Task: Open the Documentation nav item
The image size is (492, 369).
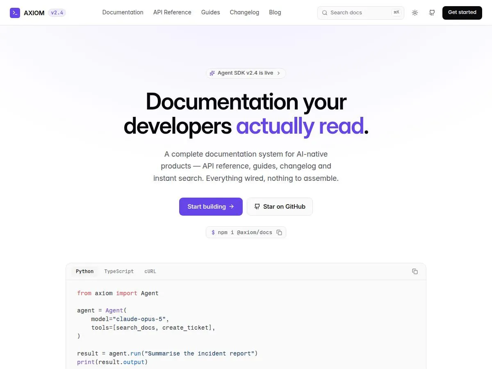Action: pos(123,12)
